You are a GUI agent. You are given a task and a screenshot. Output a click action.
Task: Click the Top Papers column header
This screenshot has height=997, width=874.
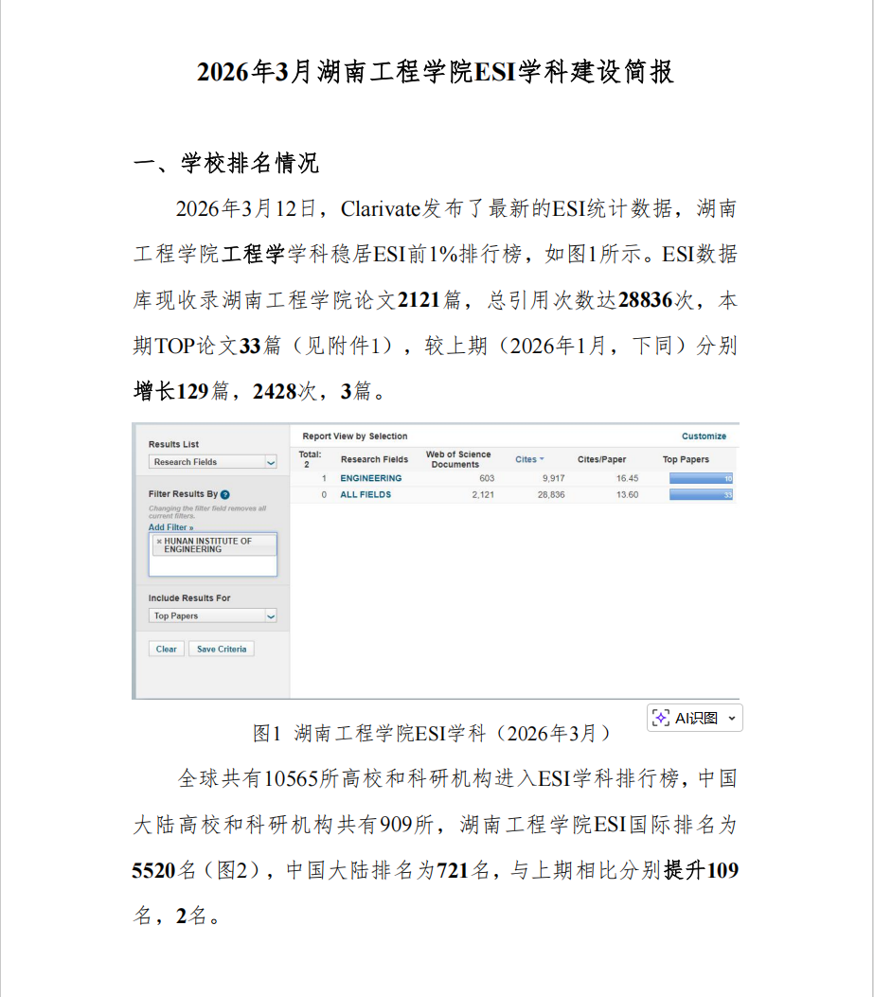click(x=686, y=459)
